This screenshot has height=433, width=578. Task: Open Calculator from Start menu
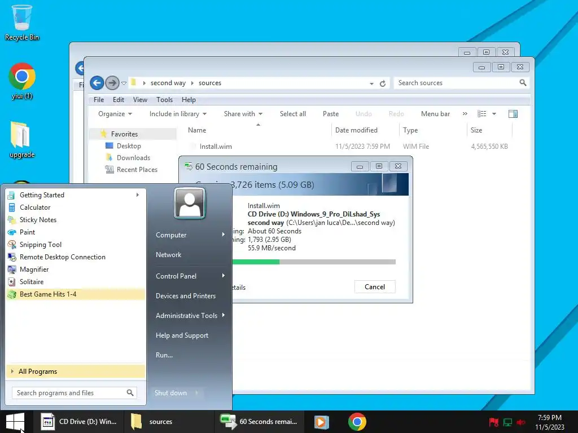coord(76,207)
